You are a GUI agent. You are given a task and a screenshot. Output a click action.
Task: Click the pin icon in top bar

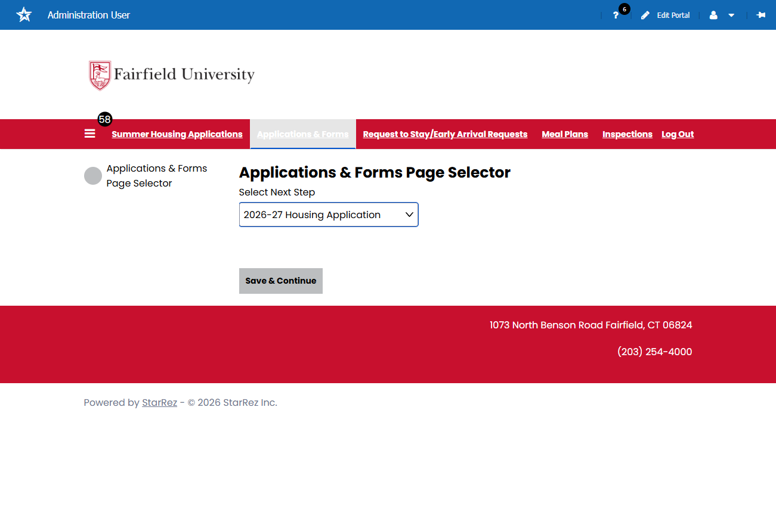pos(761,15)
